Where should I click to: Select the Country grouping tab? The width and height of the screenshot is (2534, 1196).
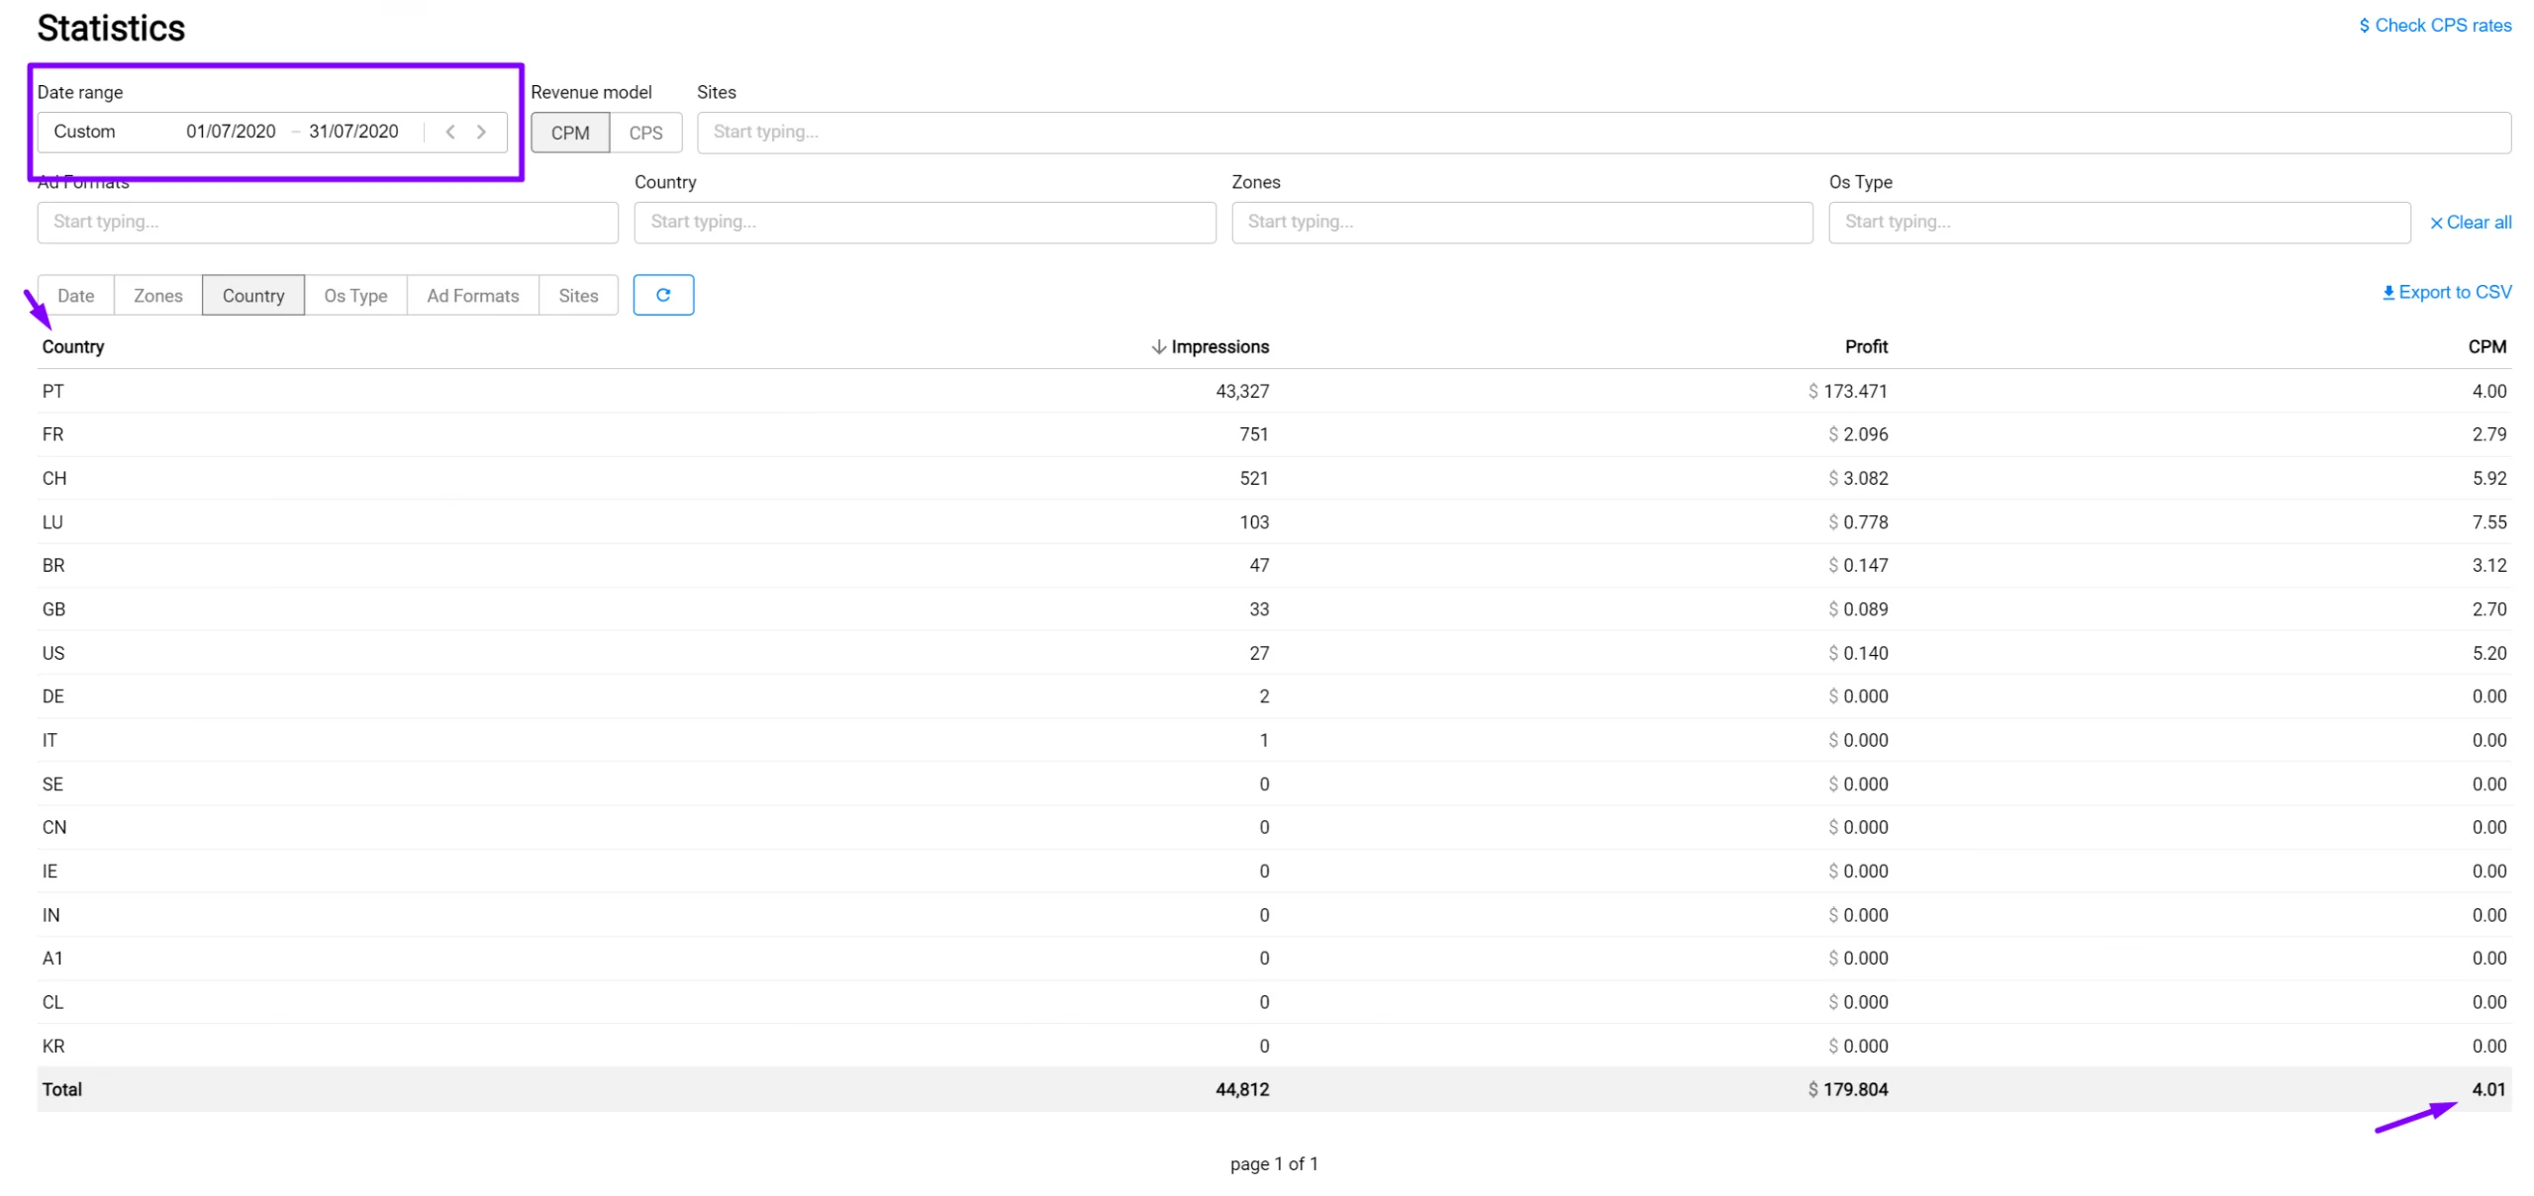252,296
